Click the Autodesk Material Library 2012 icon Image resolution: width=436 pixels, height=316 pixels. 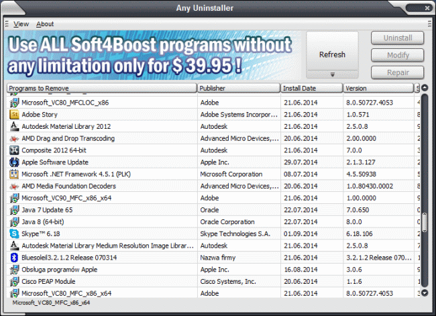coord(14,126)
